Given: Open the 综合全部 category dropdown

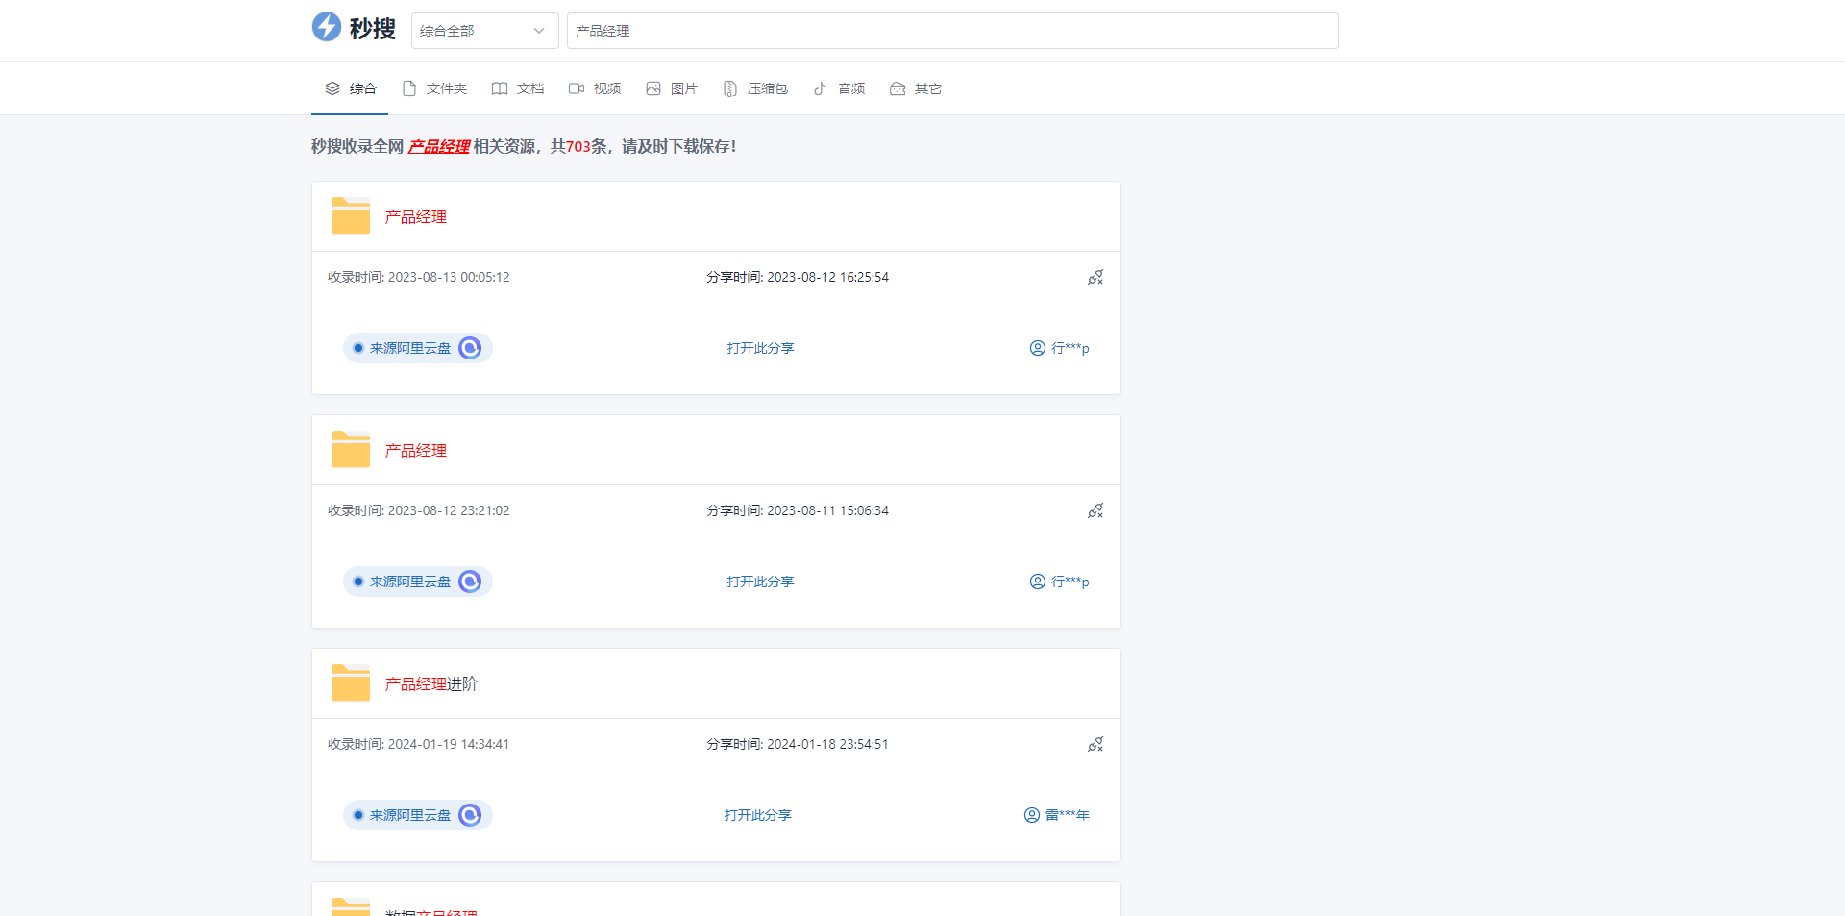Looking at the screenshot, I should coord(484,31).
